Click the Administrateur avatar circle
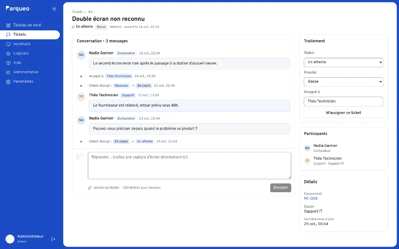Screen dimensions: 399x249 coord(10,239)
